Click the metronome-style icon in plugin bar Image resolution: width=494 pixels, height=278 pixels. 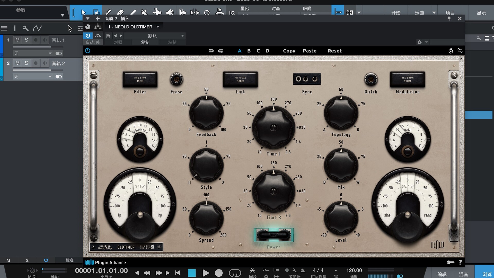click(x=451, y=51)
